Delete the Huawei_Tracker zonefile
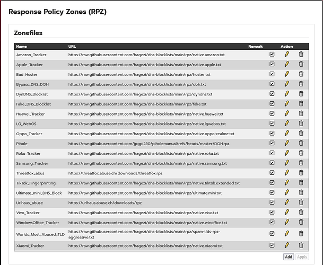The width and height of the screenshot is (323, 265). tap(301, 113)
